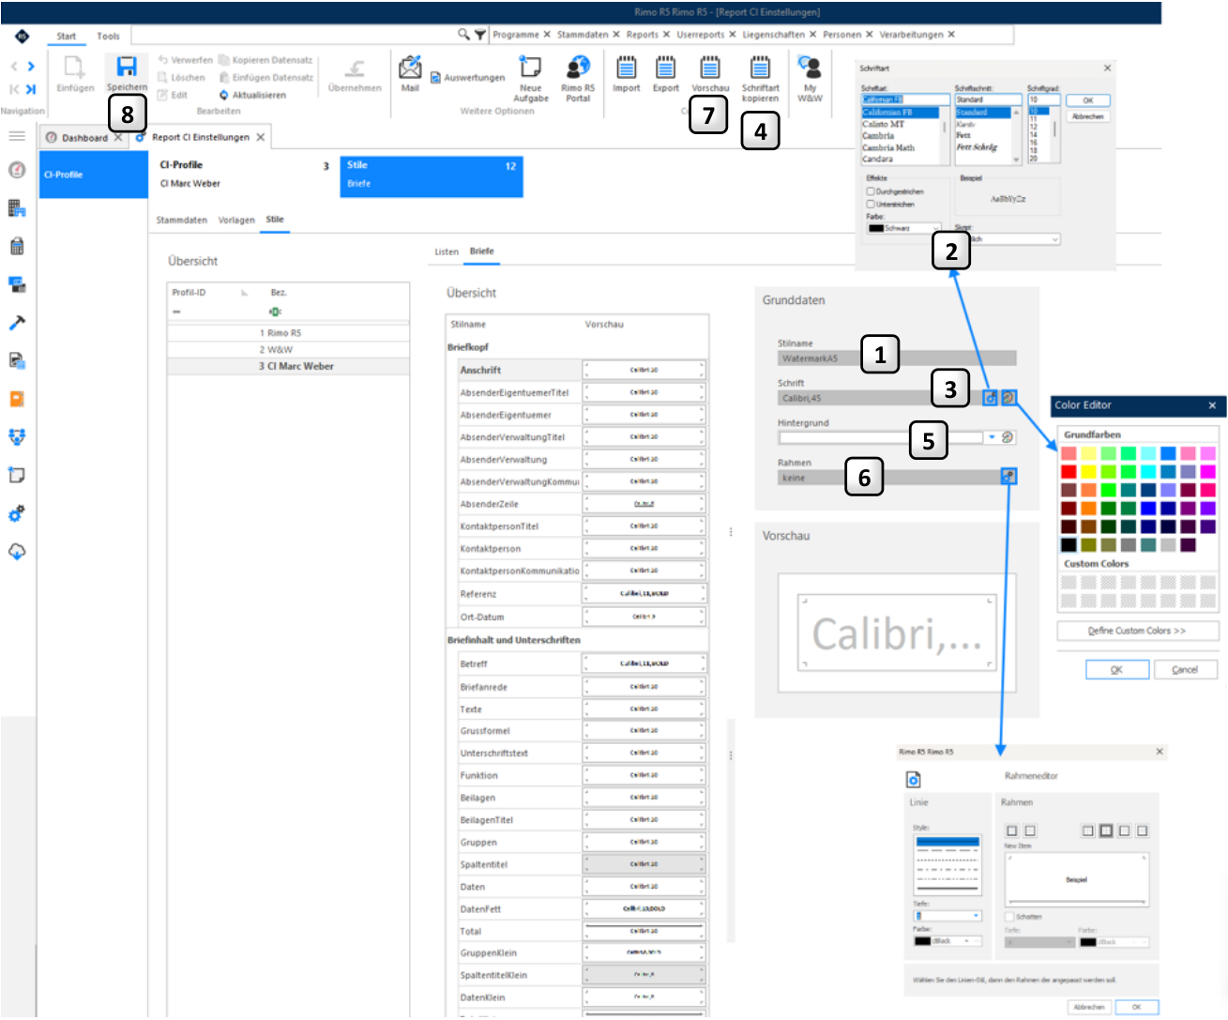Open the font picker icon beside Schrift field
Image resolution: width=1228 pixels, height=1020 pixels.
990,398
